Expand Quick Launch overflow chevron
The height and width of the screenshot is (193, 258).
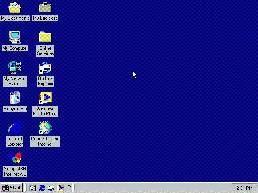[69, 187]
